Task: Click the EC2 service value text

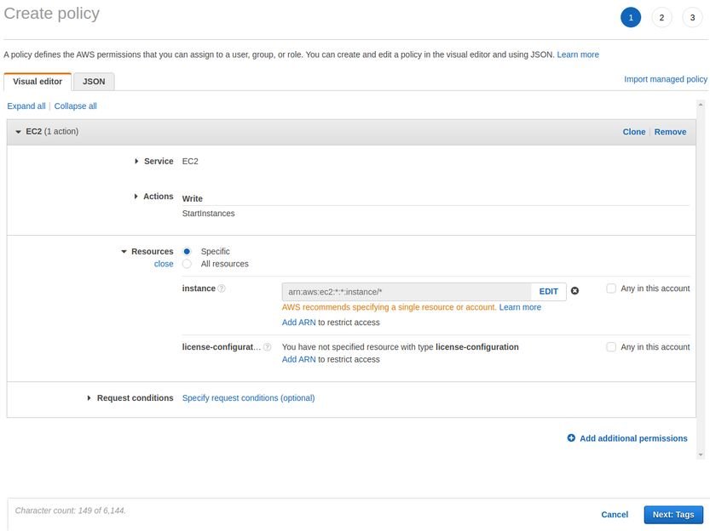Action: point(190,162)
